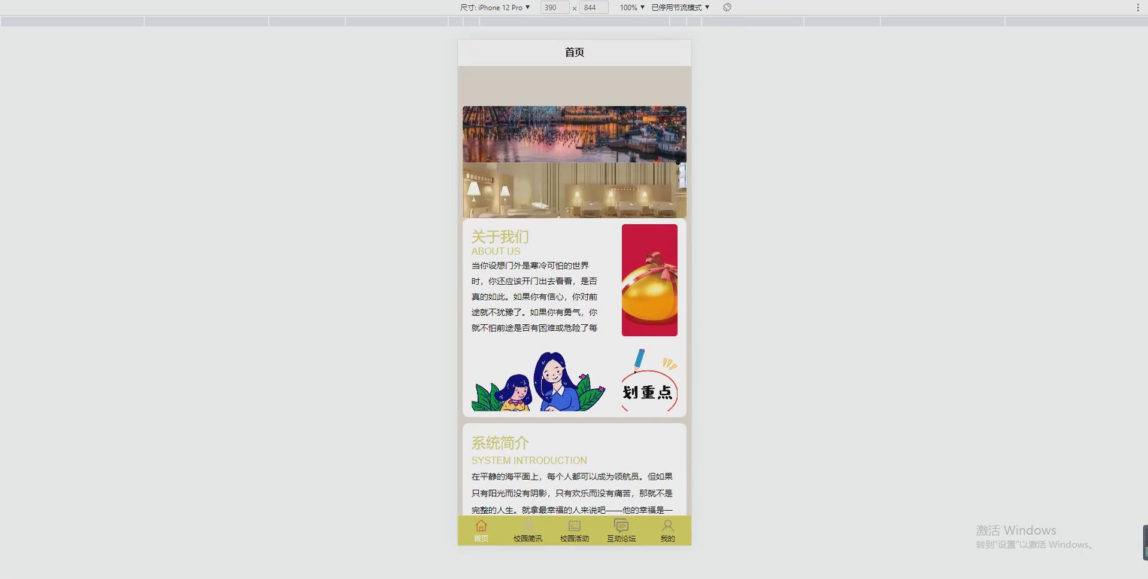Switch to the 互动论坛 tab

(621, 531)
